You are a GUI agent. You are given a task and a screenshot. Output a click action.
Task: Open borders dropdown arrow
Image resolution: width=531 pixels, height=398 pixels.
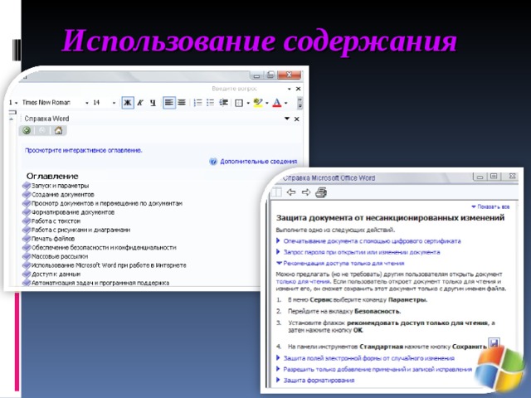pos(248,103)
